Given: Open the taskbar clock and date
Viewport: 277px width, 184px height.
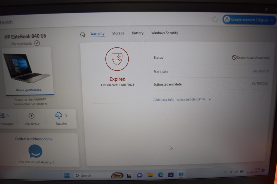Looking at the screenshot, I should point(253,171).
